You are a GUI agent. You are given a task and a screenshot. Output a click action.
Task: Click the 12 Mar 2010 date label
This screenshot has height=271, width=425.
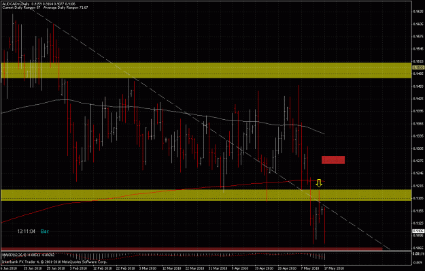click(172, 268)
